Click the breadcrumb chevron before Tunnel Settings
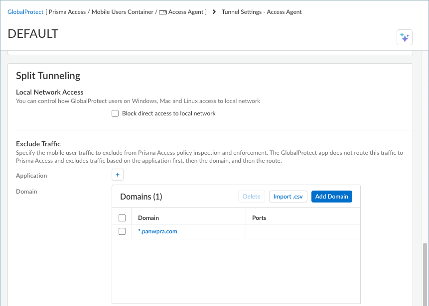 tap(214, 12)
